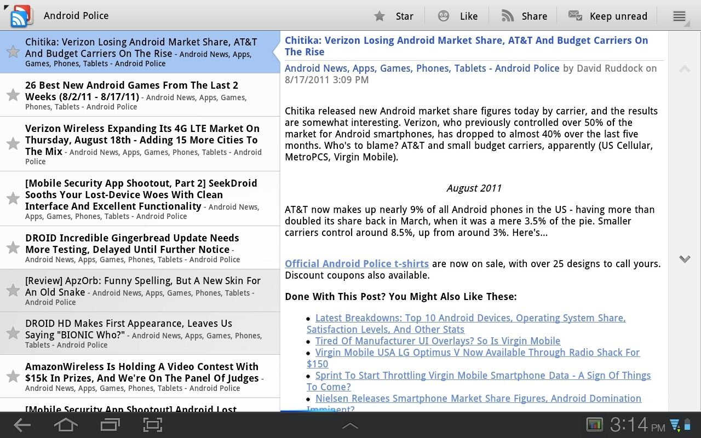The width and height of the screenshot is (701, 438).
Task: Expand the bottom-center chevron menu
Action: [350, 424]
